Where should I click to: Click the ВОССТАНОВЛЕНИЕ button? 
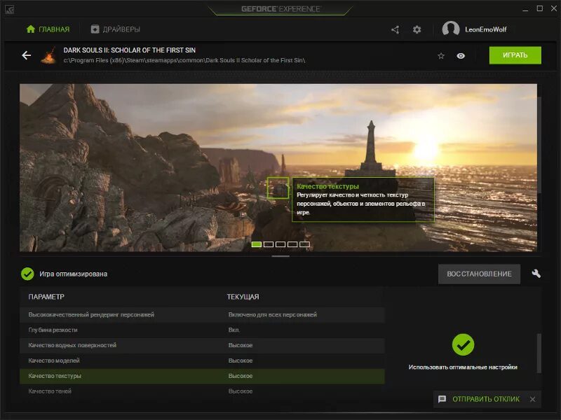479,274
